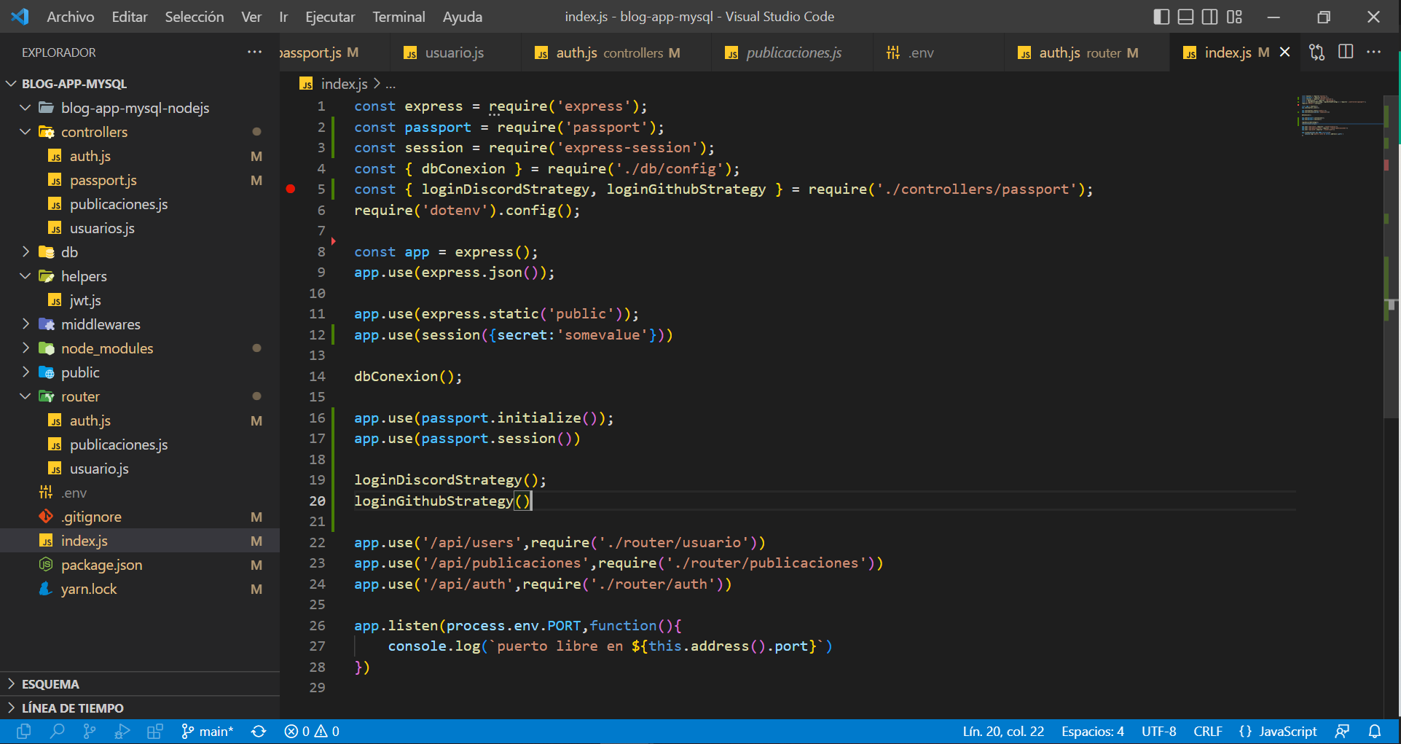Expand the middlewares folder
This screenshot has width=1401, height=744.
[25, 324]
